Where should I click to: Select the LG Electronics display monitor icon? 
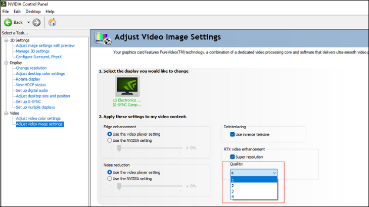click(x=127, y=86)
